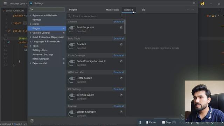Screen dimensions: 224x126
Task: Focus the settings search field
Action: (x=47, y=9)
